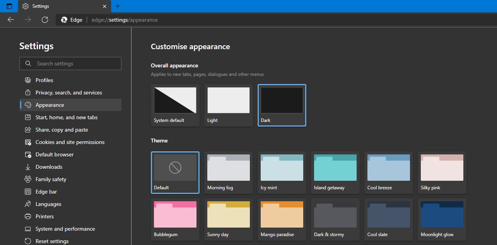Screen dimensions: 497x245
Task: Close the Settings tab
Action: [104, 6]
